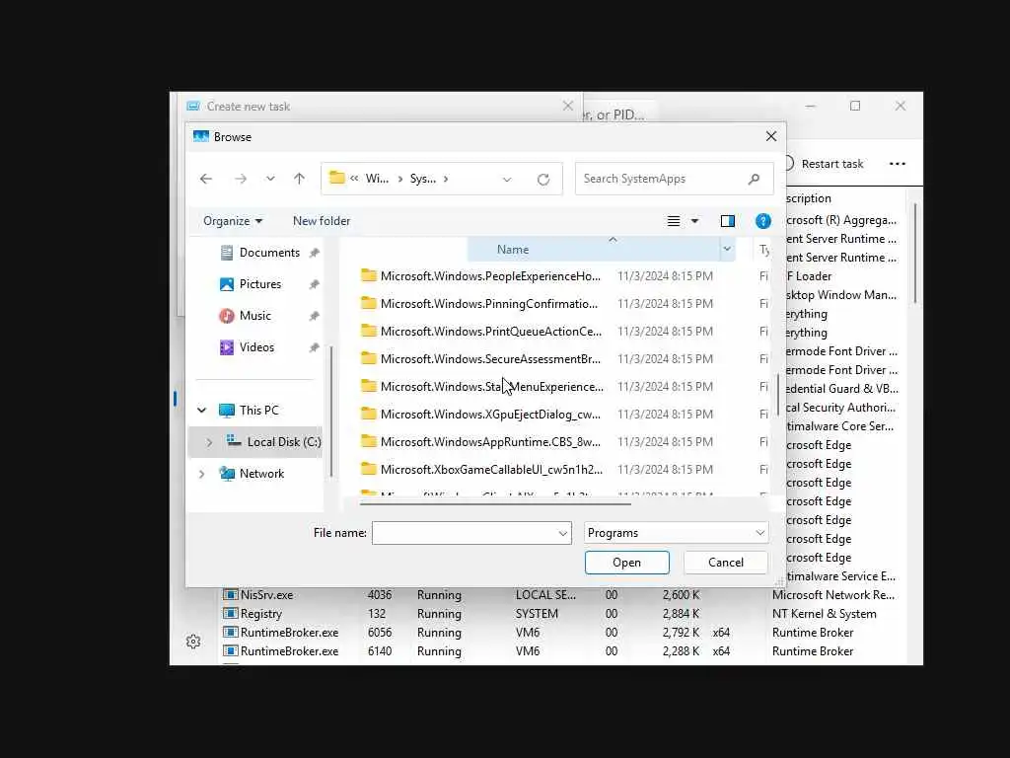Expand the address bar history dropdown
The image size is (1010, 758).
(507, 180)
